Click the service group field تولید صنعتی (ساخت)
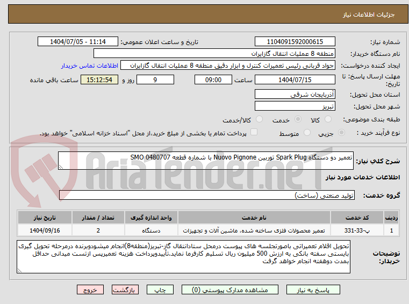The width and height of the screenshot is (409, 304). pos(207,196)
